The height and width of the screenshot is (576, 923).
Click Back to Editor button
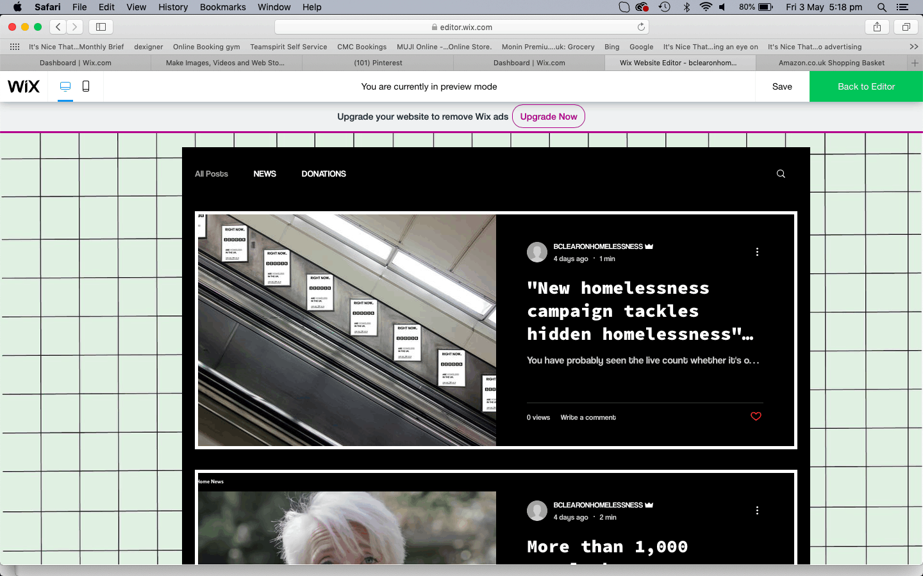tap(866, 86)
